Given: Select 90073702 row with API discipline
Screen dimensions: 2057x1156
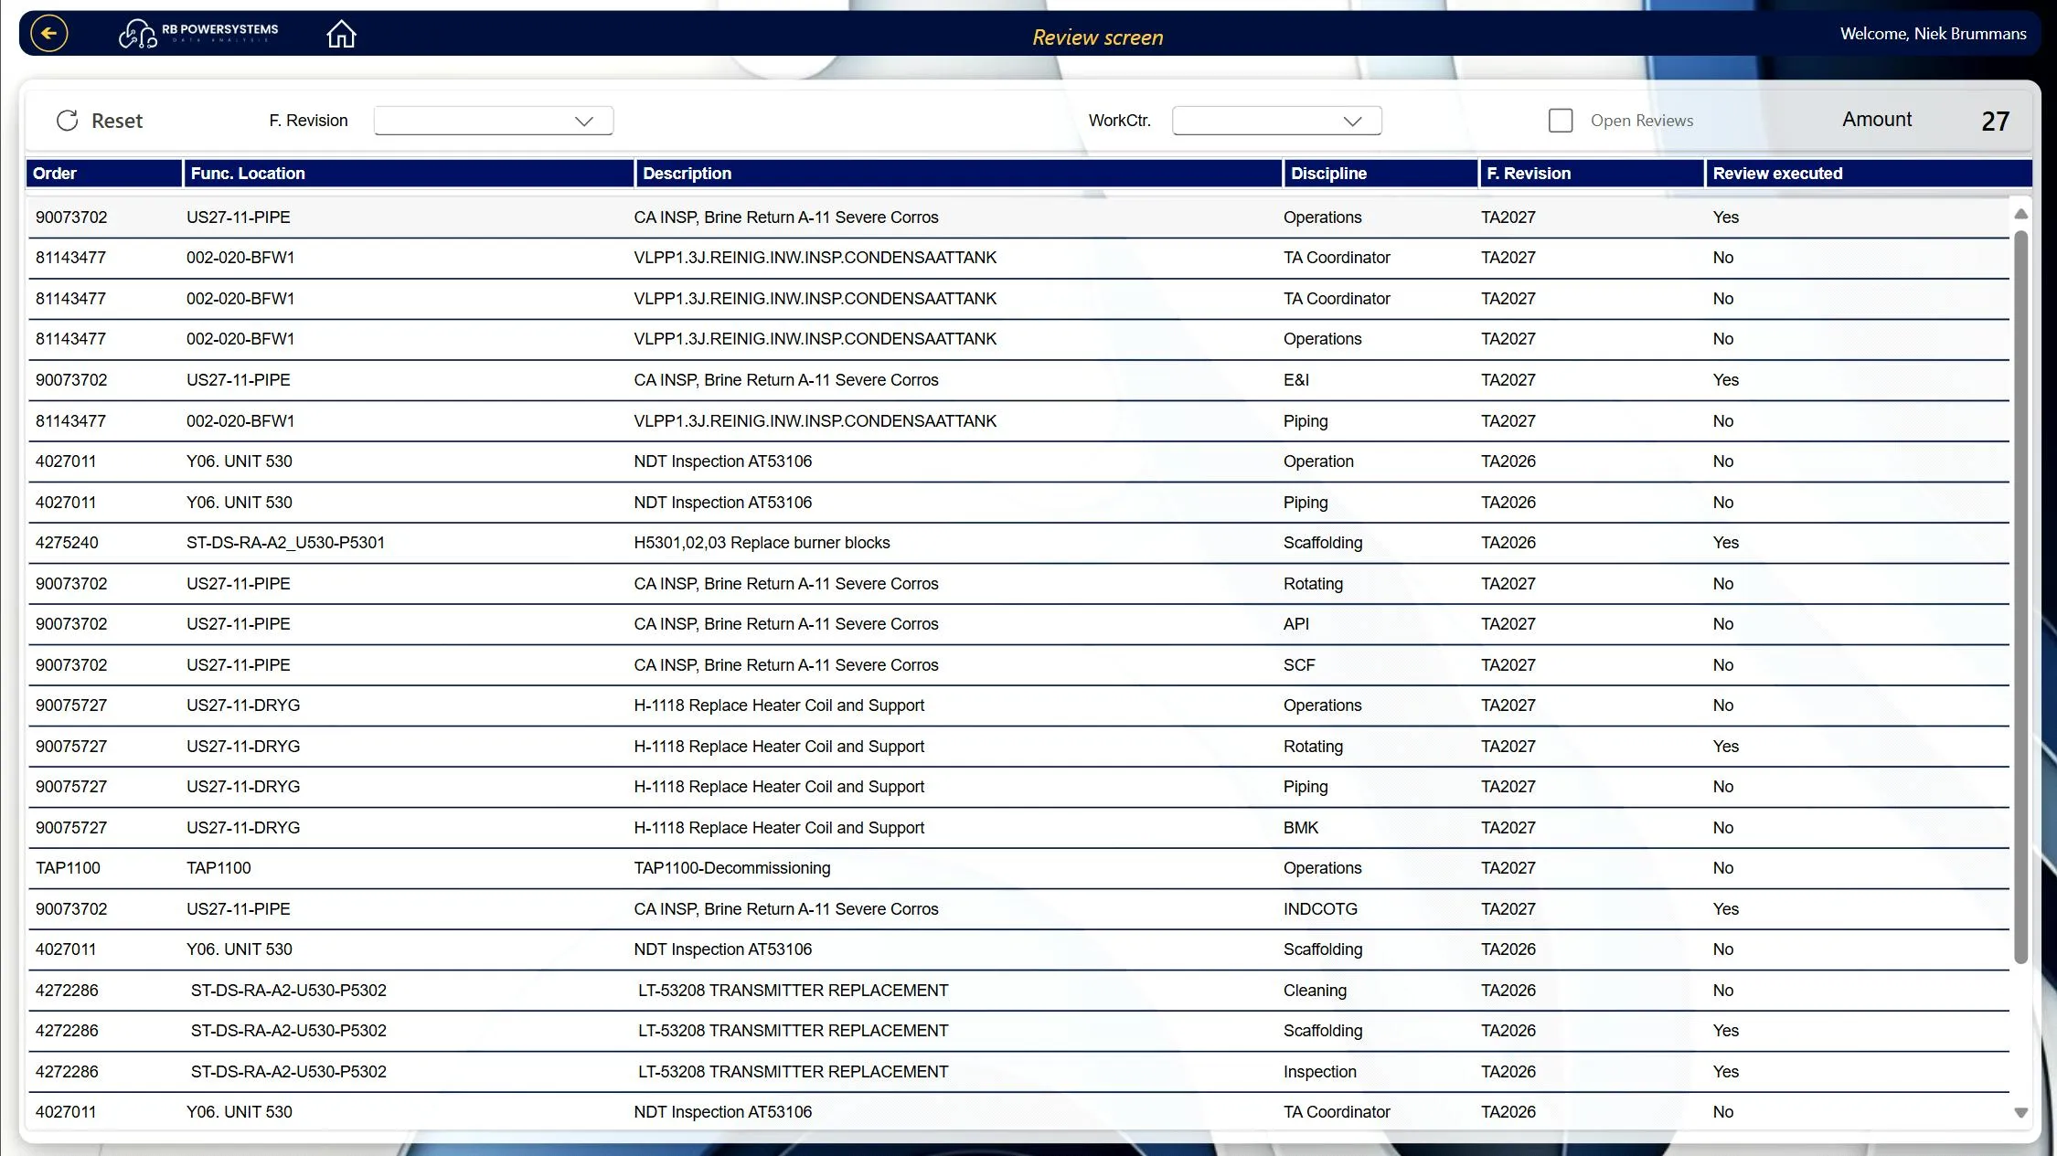Looking at the screenshot, I should click(1018, 624).
